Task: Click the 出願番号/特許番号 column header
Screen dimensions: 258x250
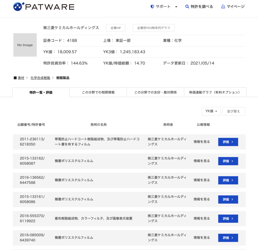Action: 31,124
